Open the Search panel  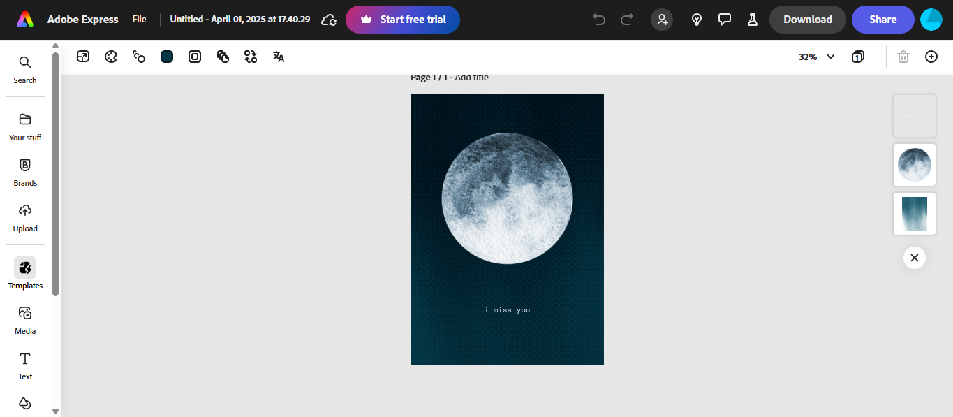pos(24,68)
